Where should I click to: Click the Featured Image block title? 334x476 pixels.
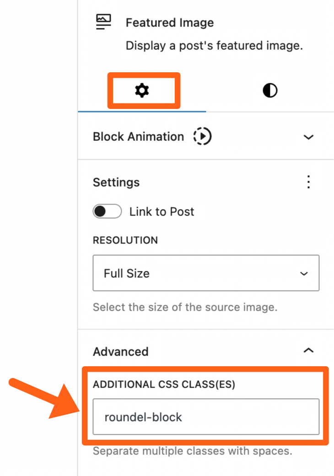(170, 23)
